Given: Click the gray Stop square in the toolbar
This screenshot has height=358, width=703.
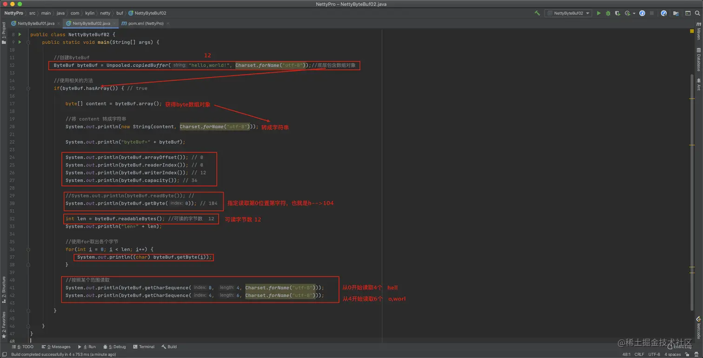Looking at the screenshot, I should coord(652,13).
